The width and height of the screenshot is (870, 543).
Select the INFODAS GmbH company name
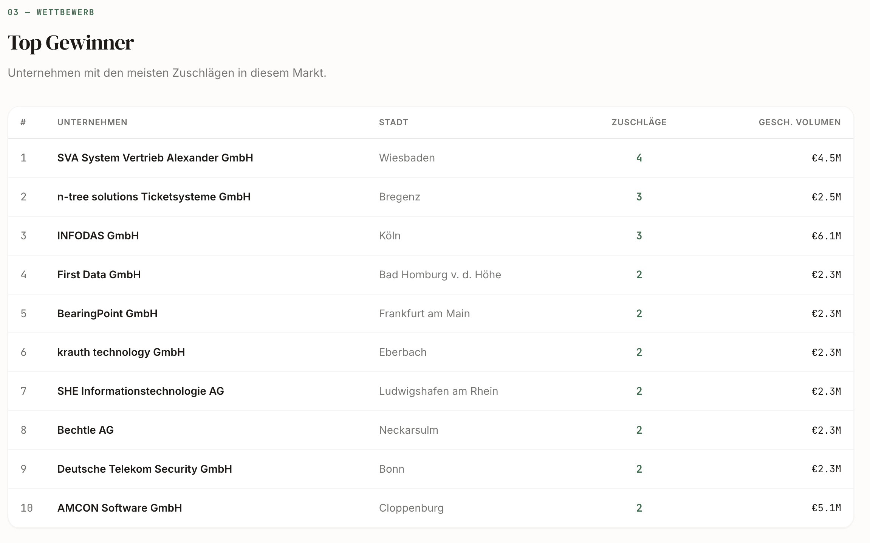click(x=98, y=236)
